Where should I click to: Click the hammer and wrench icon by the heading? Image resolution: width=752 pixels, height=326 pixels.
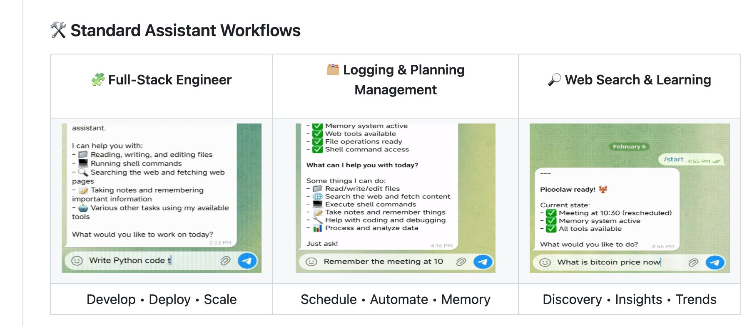(58, 30)
